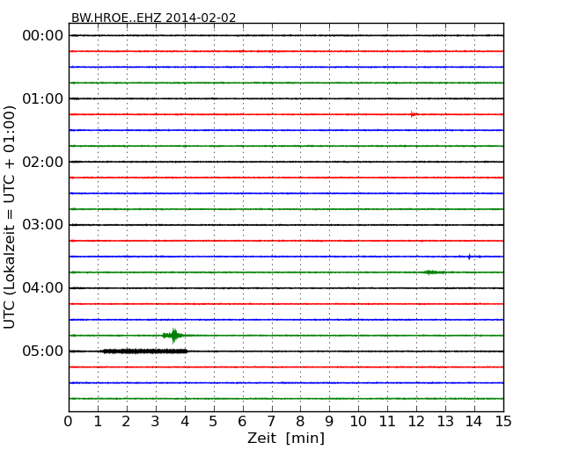Screen dimensions: 572x457
Task: Click the plot title BW.HROE..EHZ 2014-02-02
Action: point(154,18)
